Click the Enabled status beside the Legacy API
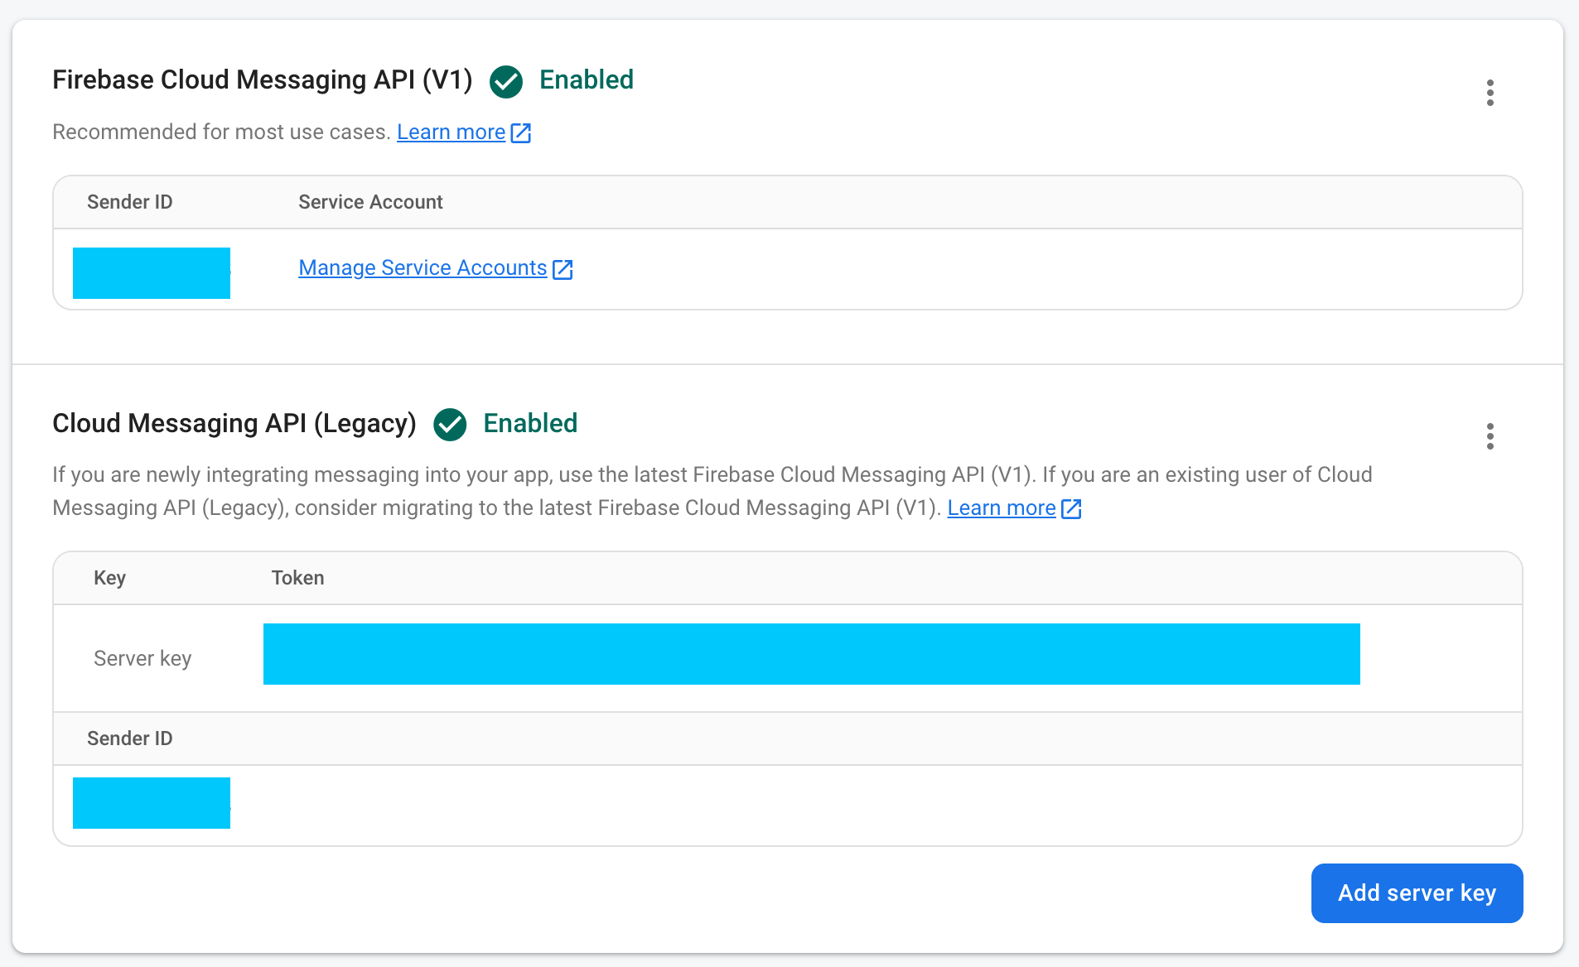The height and width of the screenshot is (967, 1579). (530, 423)
